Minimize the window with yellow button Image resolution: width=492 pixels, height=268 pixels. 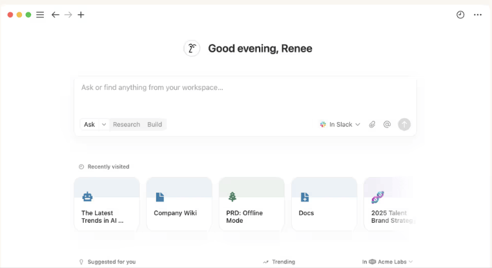19,15
